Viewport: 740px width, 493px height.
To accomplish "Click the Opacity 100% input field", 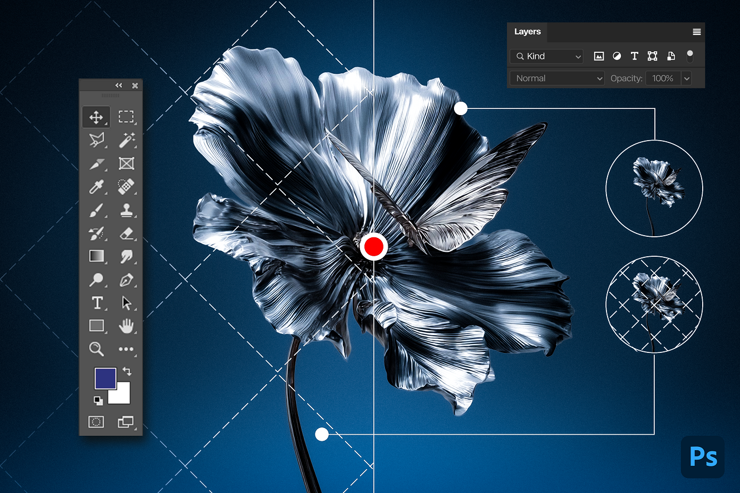I will coord(663,78).
